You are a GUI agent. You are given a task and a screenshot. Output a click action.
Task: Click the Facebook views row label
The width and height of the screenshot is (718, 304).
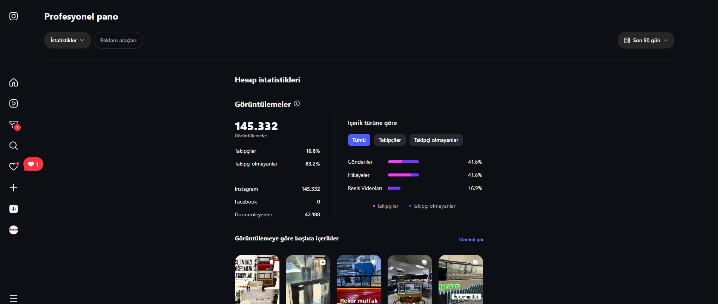(x=246, y=202)
